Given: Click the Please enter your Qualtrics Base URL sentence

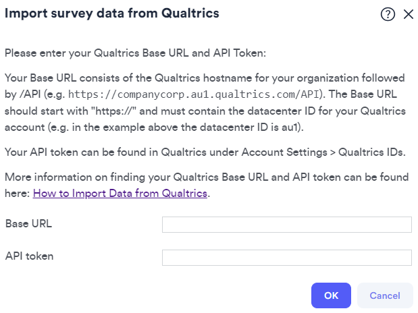Looking at the screenshot, I should click(x=136, y=53).
